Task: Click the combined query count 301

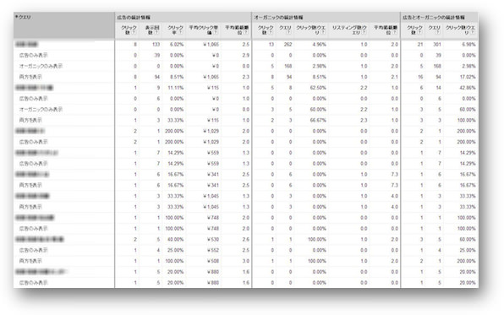Action: [x=437, y=44]
